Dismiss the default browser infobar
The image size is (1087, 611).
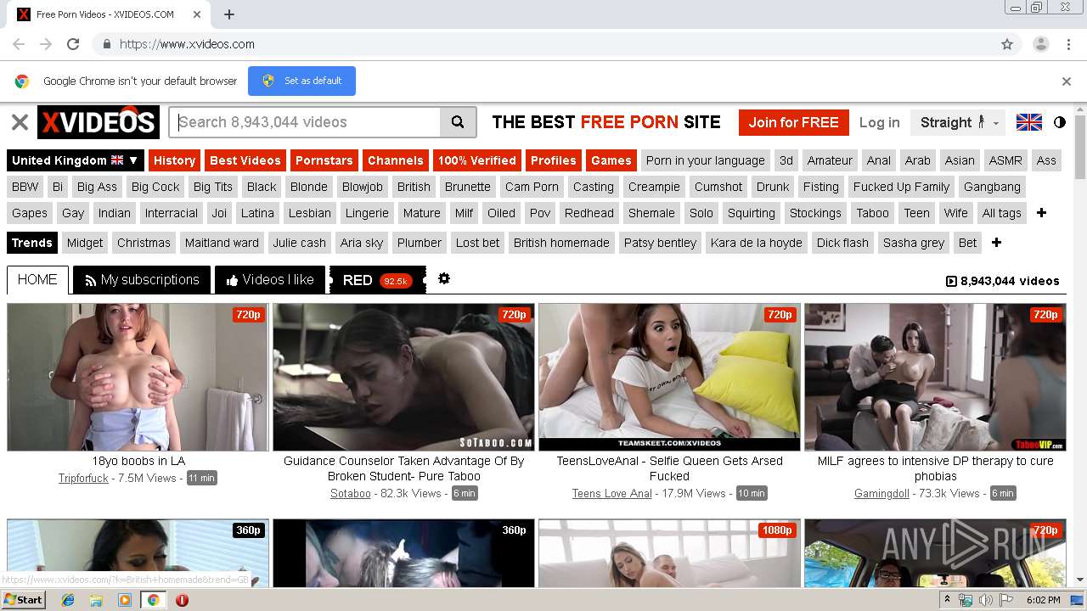coord(1067,81)
